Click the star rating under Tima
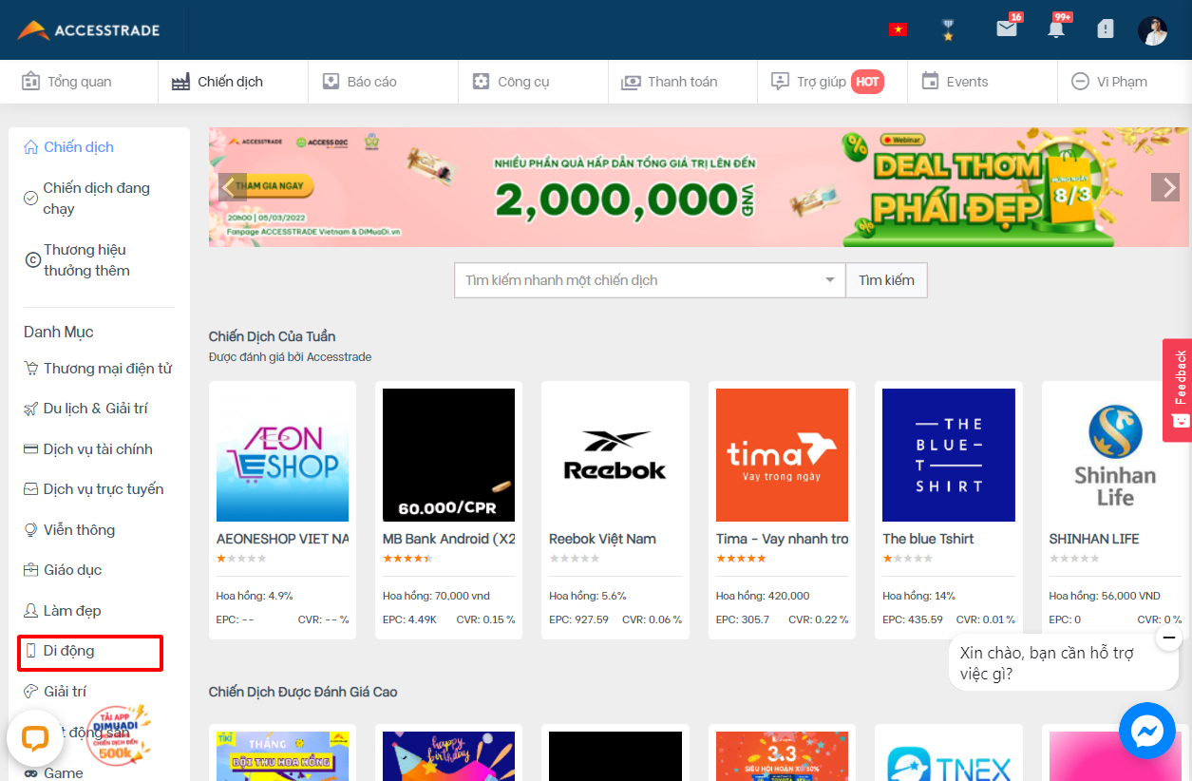1192x781 pixels. [741, 559]
